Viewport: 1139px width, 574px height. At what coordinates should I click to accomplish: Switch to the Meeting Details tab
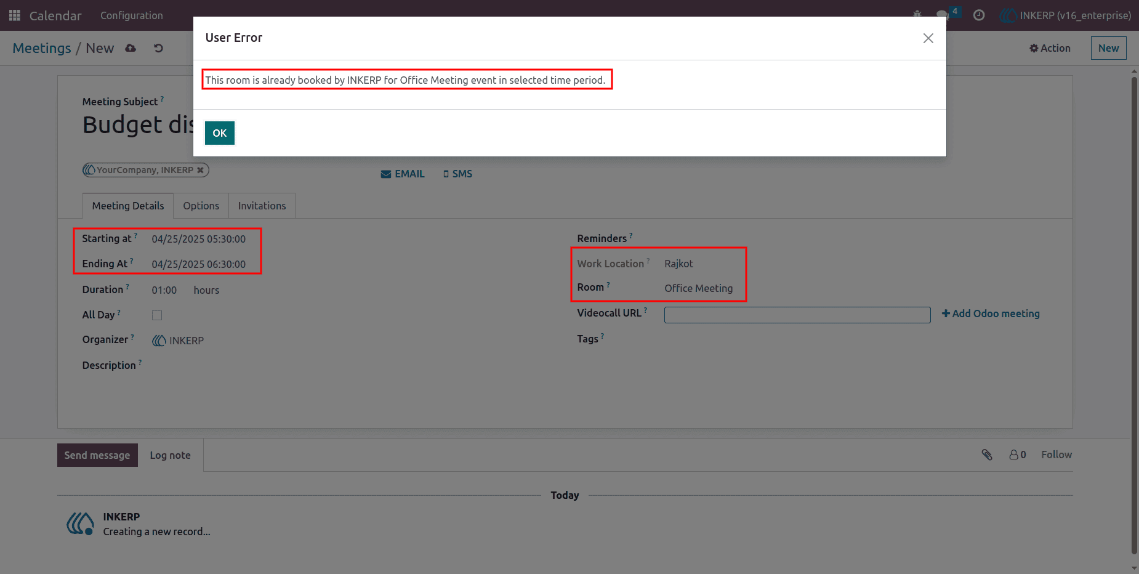coord(128,206)
